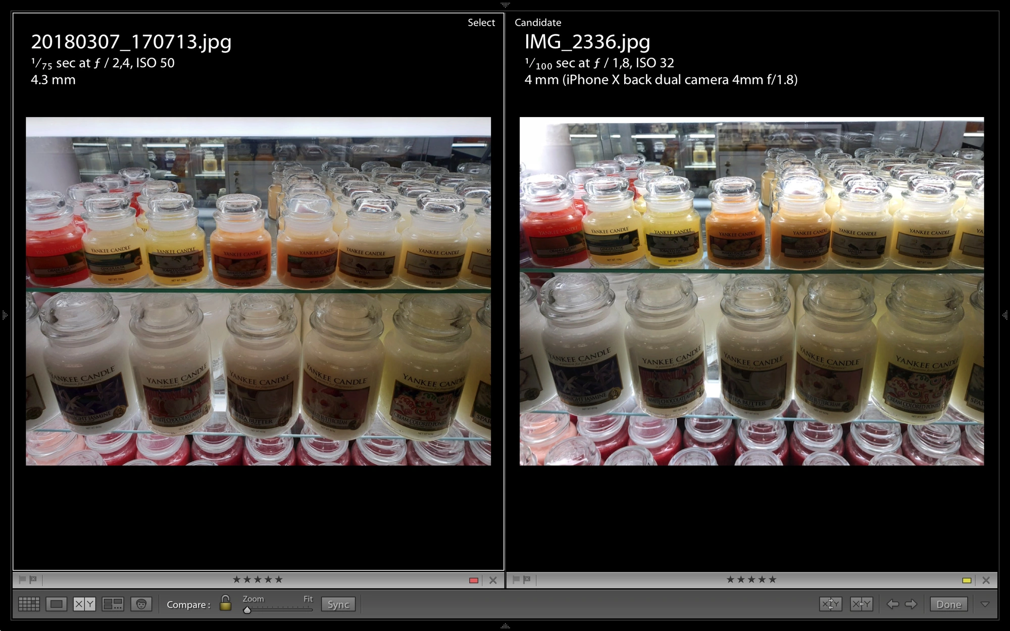
Task: Select the XY Compare view icon
Action: pyautogui.click(x=84, y=604)
